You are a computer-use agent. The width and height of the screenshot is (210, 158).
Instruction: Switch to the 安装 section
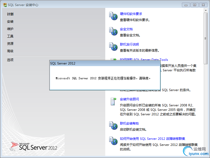pyautogui.click(x=10, y=22)
